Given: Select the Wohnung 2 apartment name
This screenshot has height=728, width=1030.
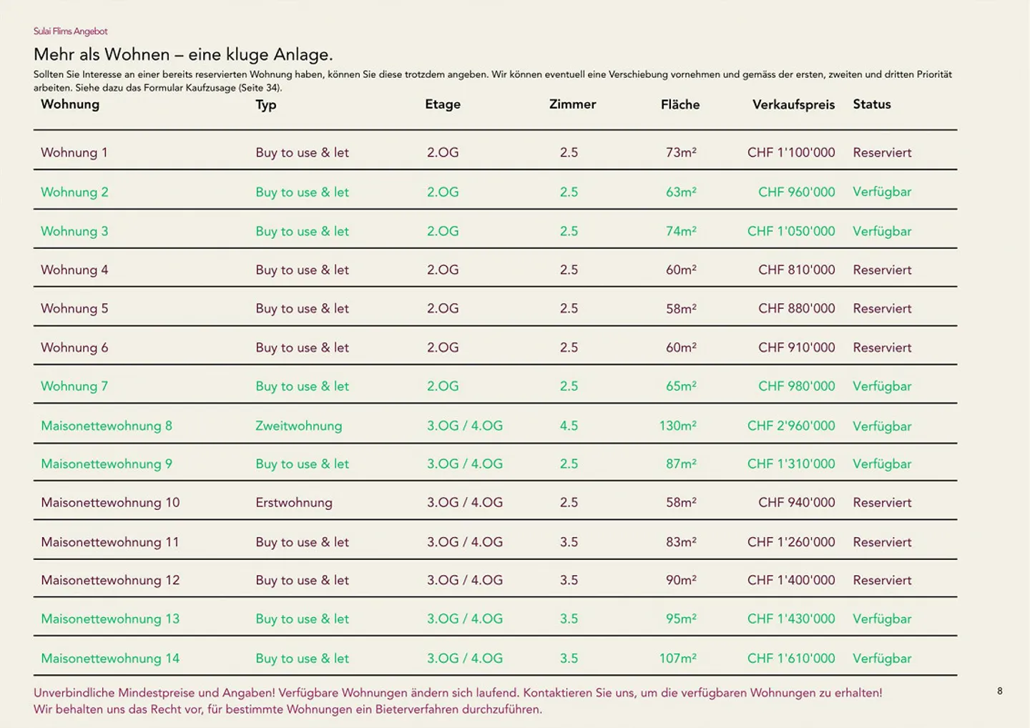Looking at the screenshot, I should (74, 192).
